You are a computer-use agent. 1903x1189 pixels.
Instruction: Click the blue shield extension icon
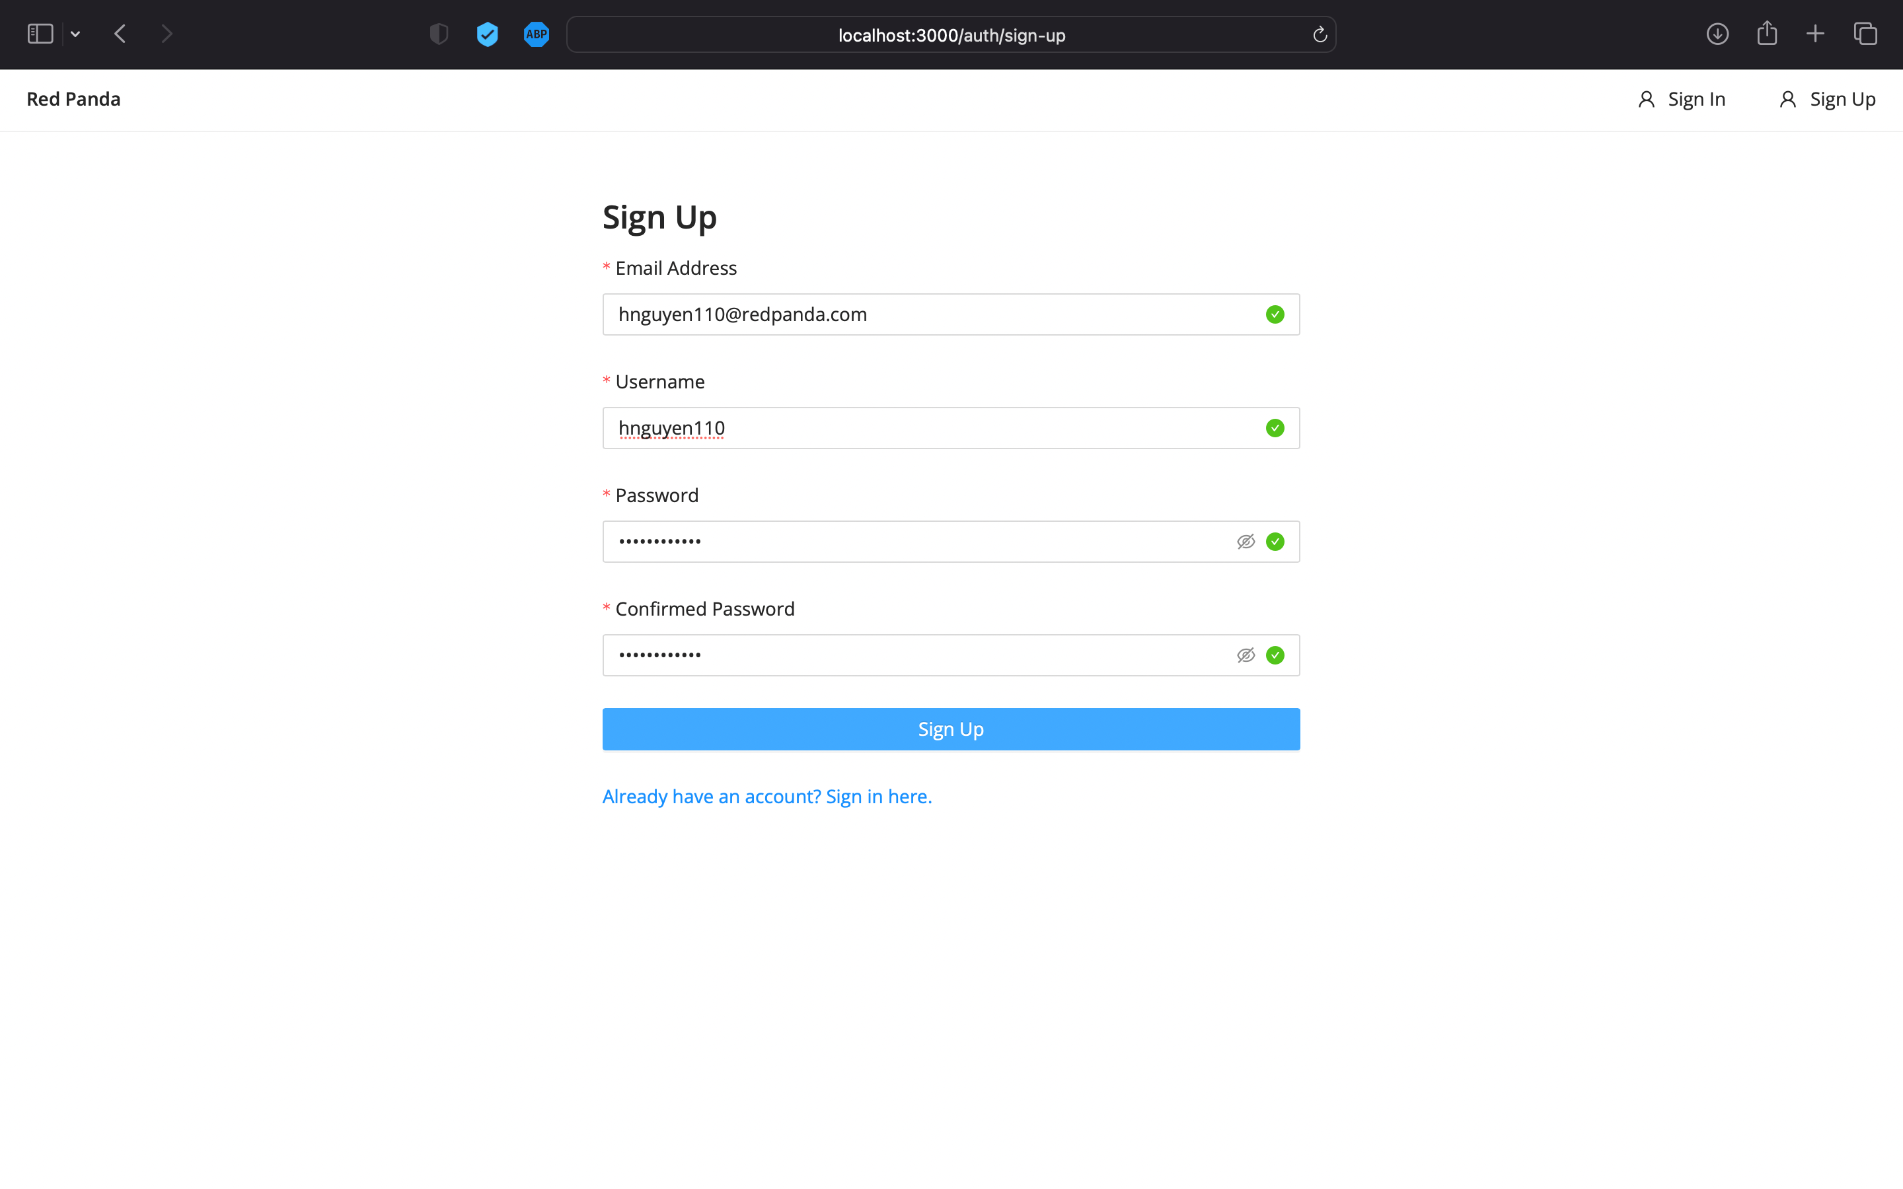point(487,34)
